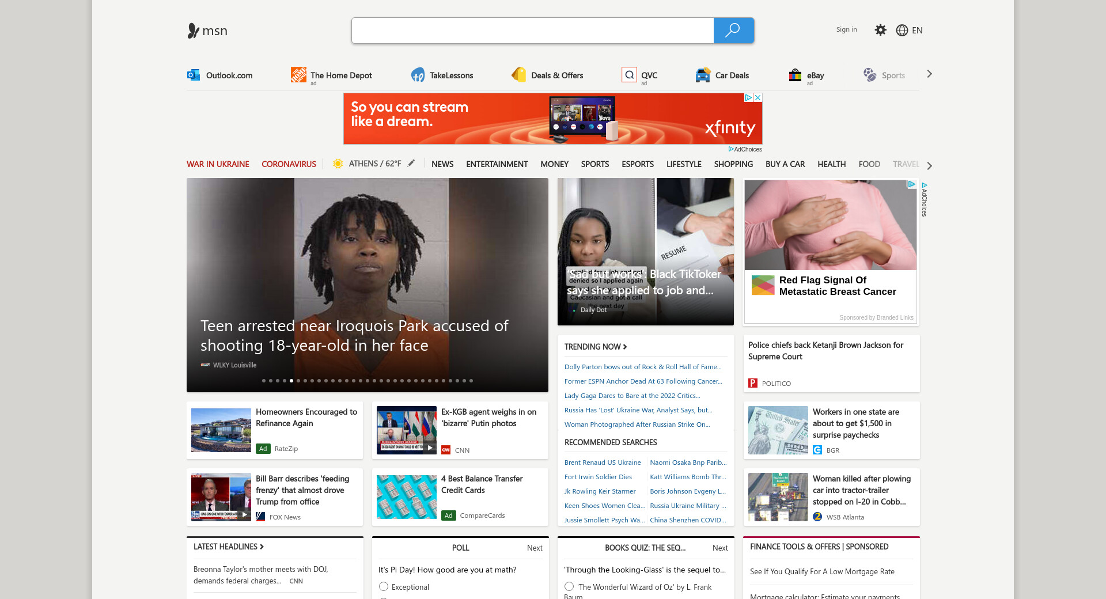The image size is (1106, 599).
Task: Open the Workers $1,500 paychecks story thumbnail
Action: point(778,430)
